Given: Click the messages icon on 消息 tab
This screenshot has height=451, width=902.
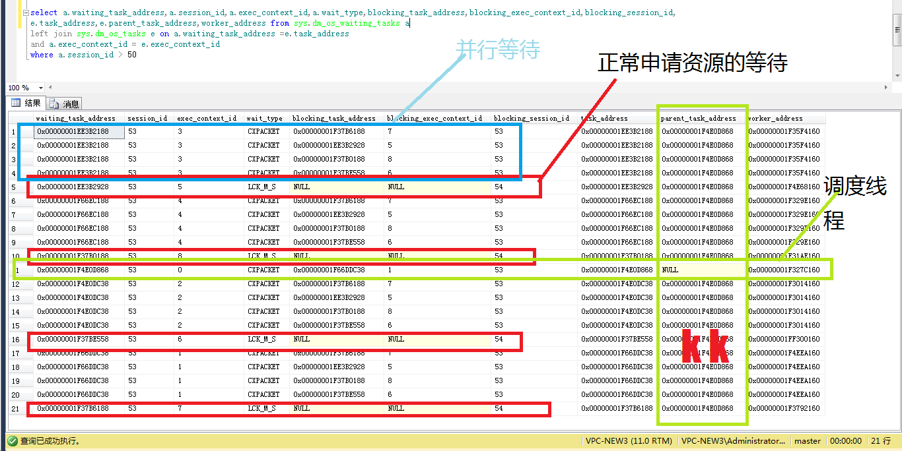Looking at the screenshot, I should 54,104.
